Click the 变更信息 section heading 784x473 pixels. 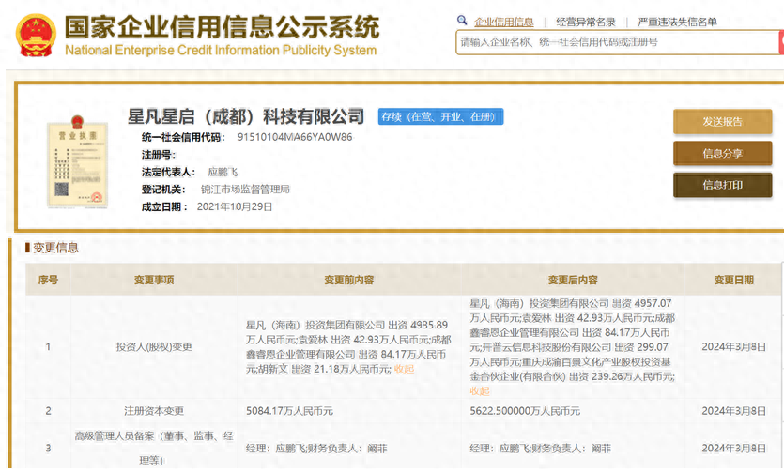point(55,248)
